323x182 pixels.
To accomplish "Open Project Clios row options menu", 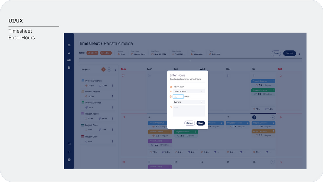I will pyautogui.click(x=112, y=141).
